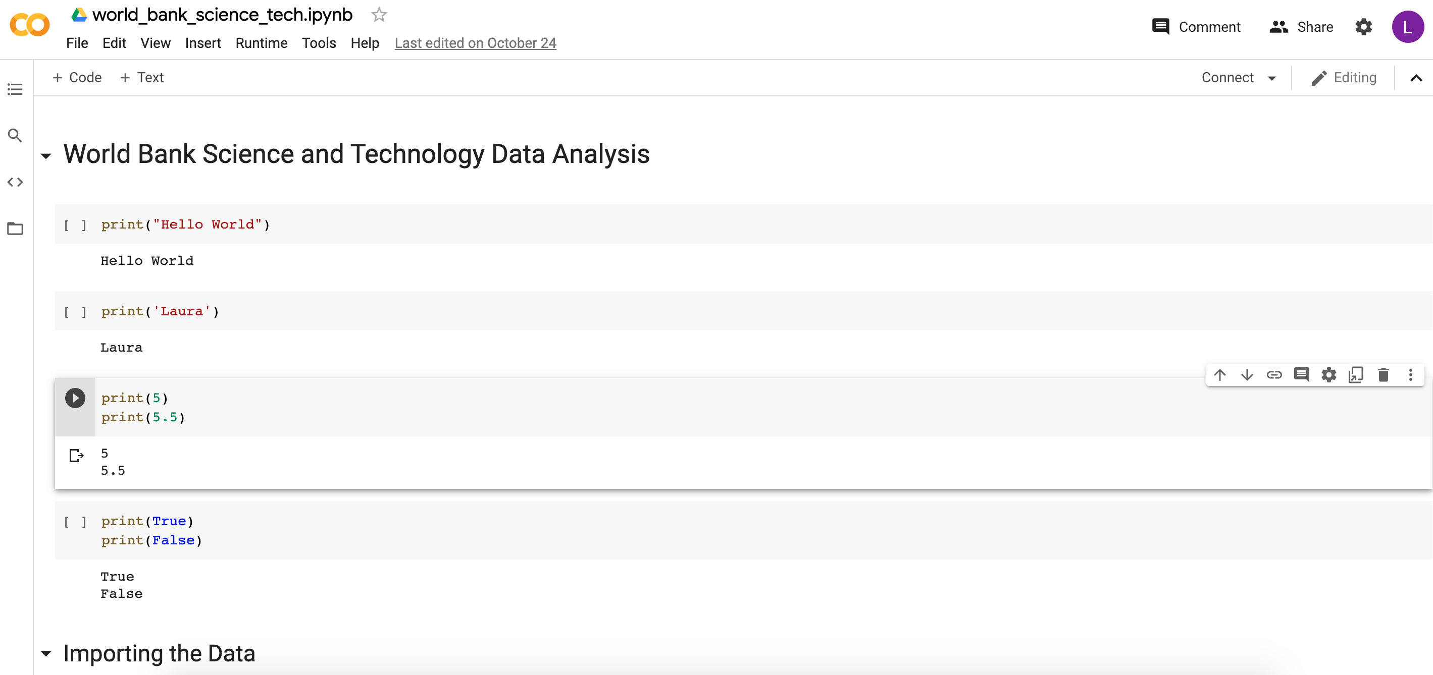Click the Share button
Viewport: 1433px width, 675px height.
[1301, 27]
